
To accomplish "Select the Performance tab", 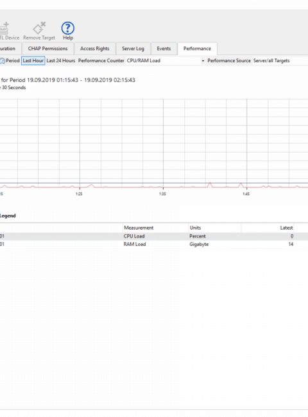I will tap(197, 49).
